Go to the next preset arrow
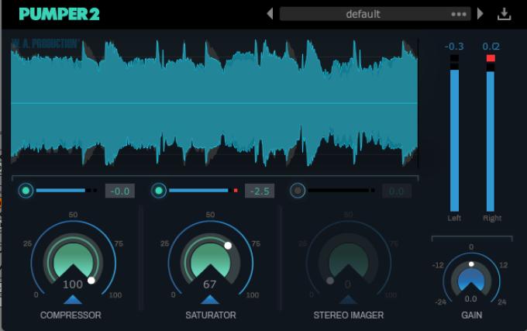The width and height of the screenshot is (527, 331). coord(480,14)
